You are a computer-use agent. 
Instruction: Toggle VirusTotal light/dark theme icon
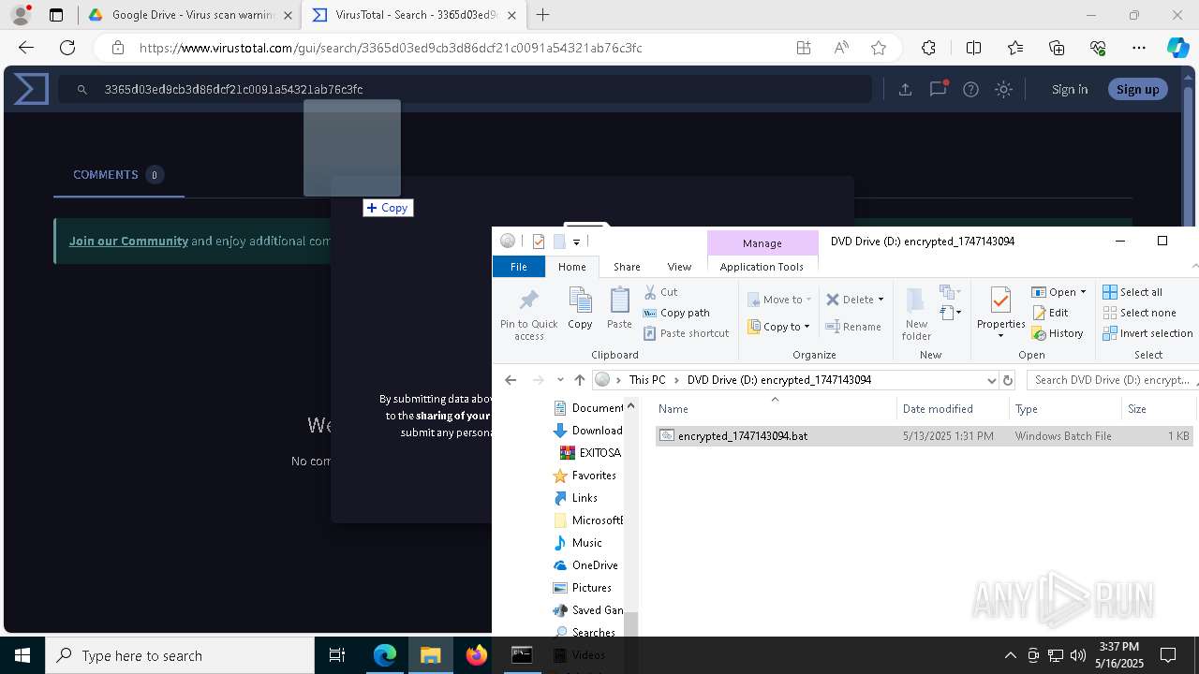point(1003,89)
